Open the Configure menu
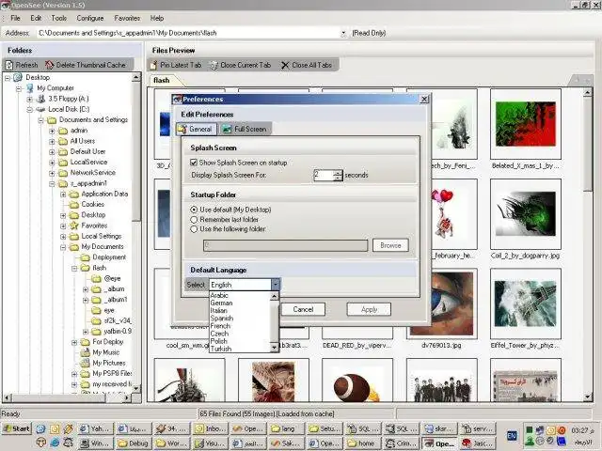 [x=90, y=18]
